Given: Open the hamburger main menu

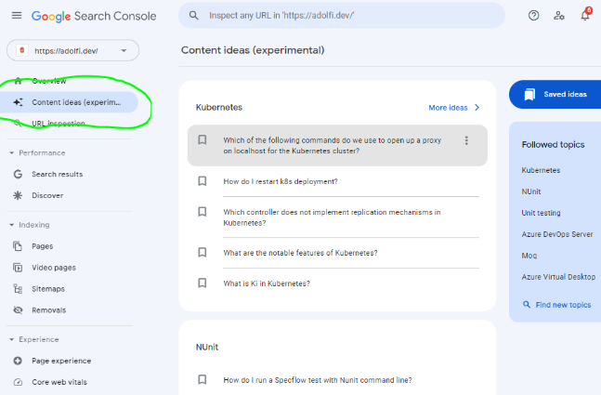Looking at the screenshot, I should (17, 16).
